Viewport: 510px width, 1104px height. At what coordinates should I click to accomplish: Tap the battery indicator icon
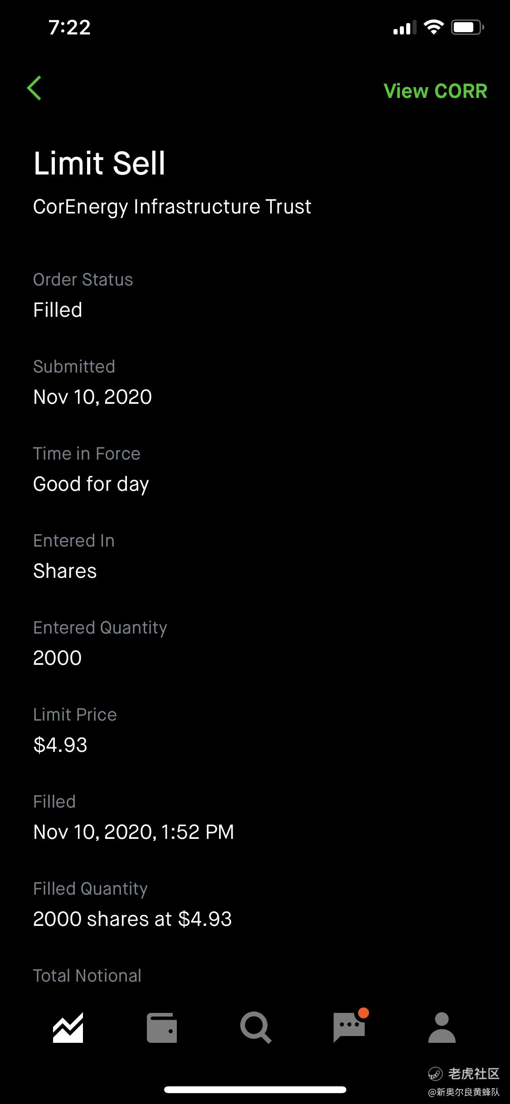(467, 28)
